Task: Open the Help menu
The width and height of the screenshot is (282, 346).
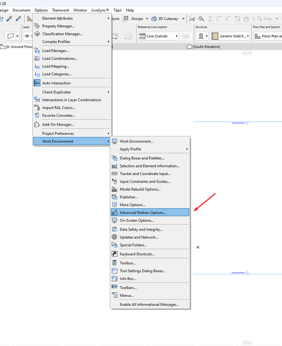Action: [130, 10]
